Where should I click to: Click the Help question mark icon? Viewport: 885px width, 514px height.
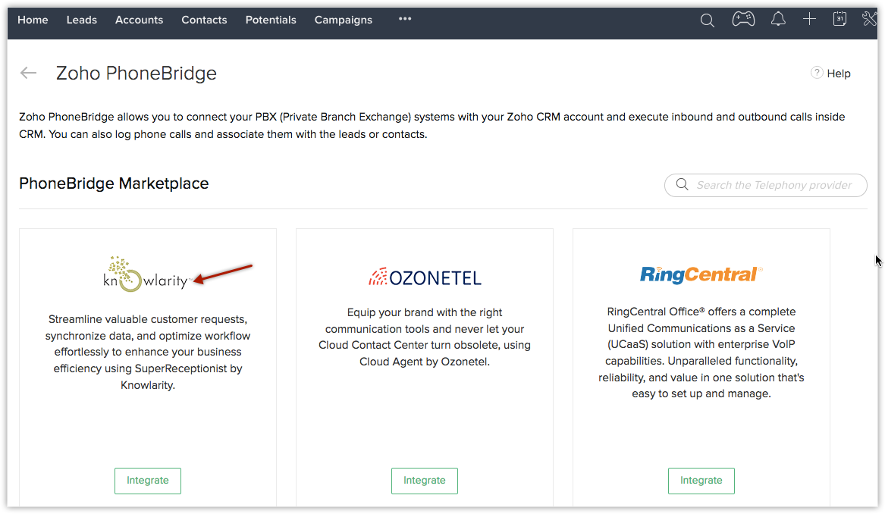[817, 73]
